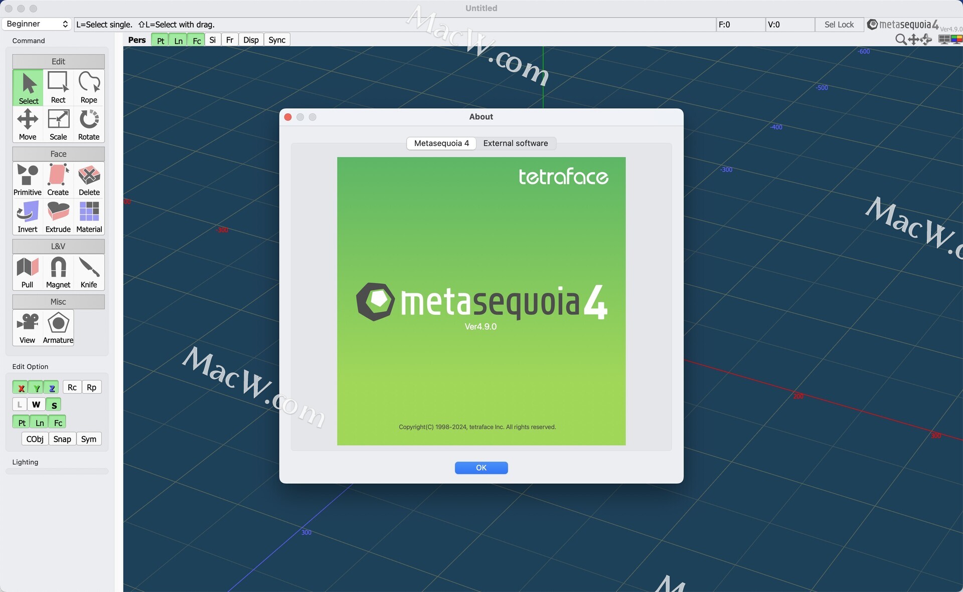Click the Sel Lock button
Viewport: 963px width, 592px height.
[839, 25]
